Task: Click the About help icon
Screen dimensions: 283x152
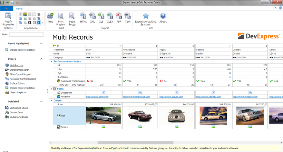Action: (163, 16)
